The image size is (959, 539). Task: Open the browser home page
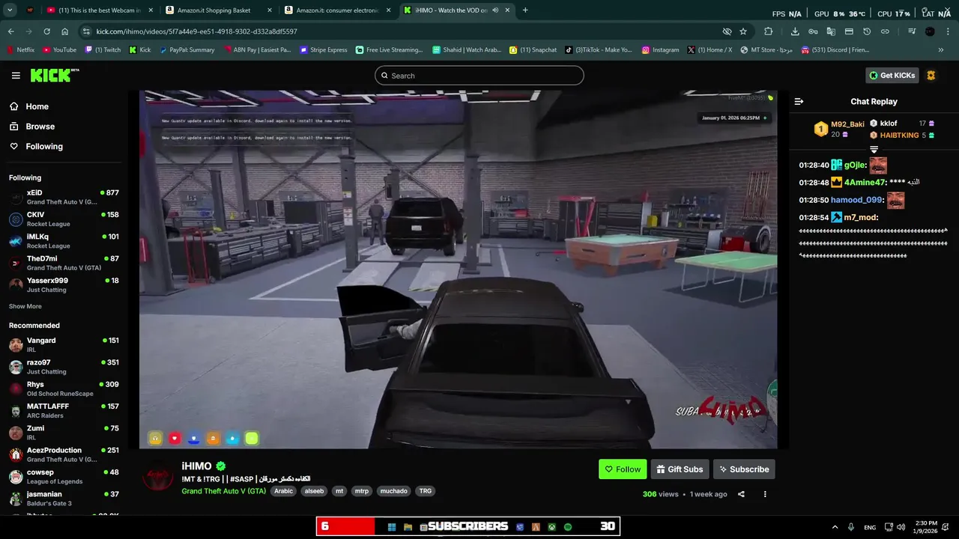(x=64, y=31)
